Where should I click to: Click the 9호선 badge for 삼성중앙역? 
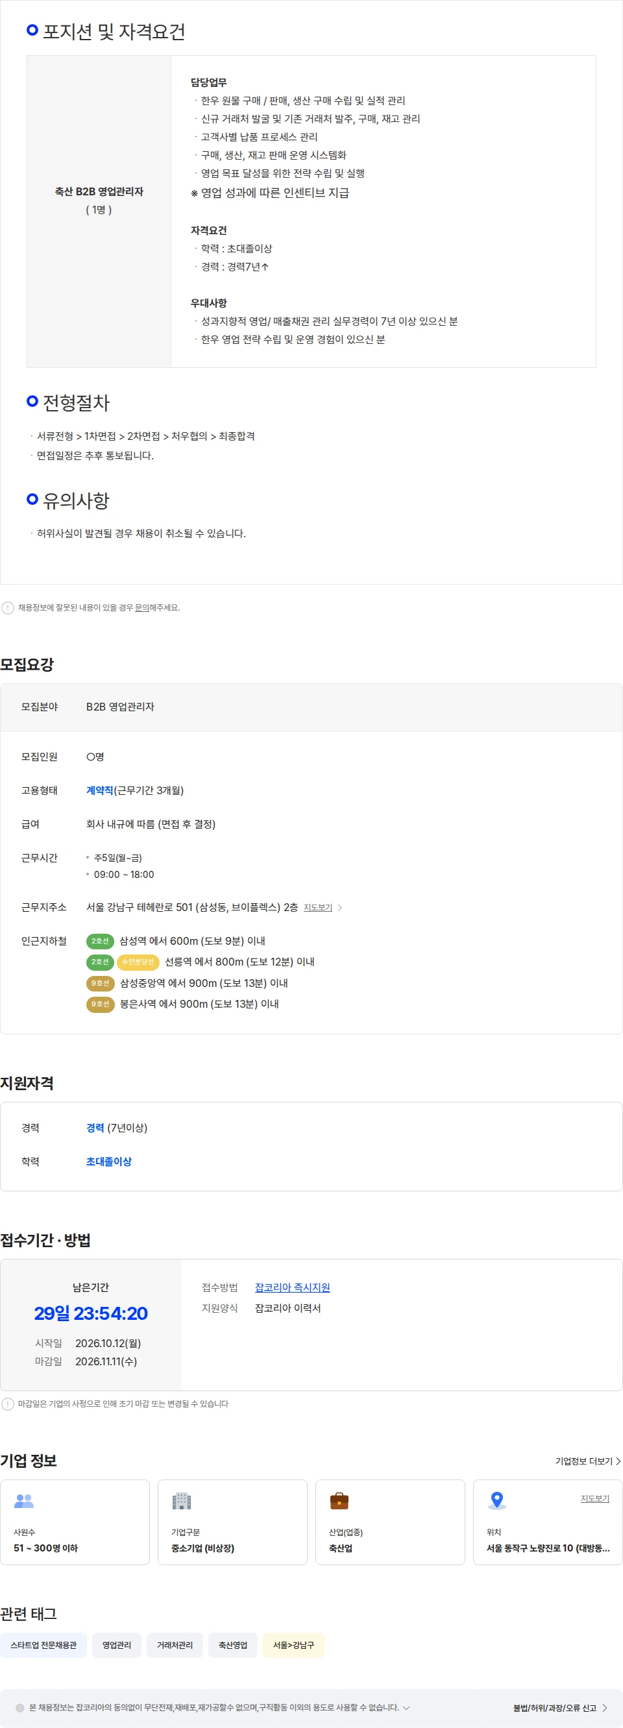(100, 984)
